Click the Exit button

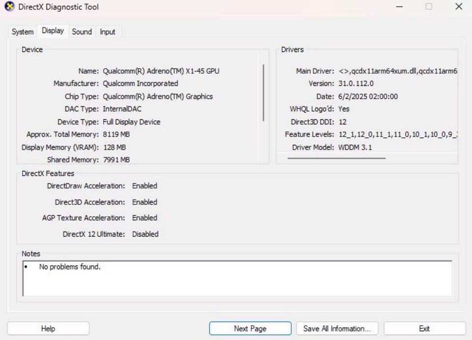tap(424, 328)
